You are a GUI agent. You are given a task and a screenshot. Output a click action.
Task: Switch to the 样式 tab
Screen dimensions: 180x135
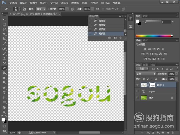pyautogui.click(x=145, y=40)
